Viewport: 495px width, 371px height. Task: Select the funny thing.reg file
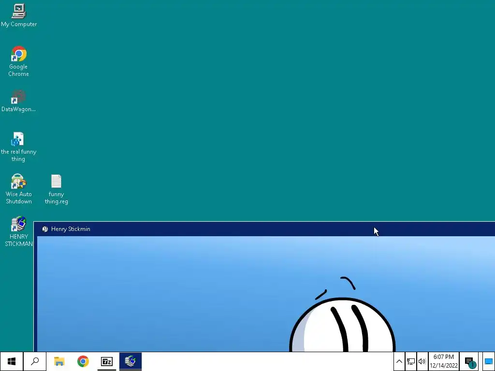(56, 189)
